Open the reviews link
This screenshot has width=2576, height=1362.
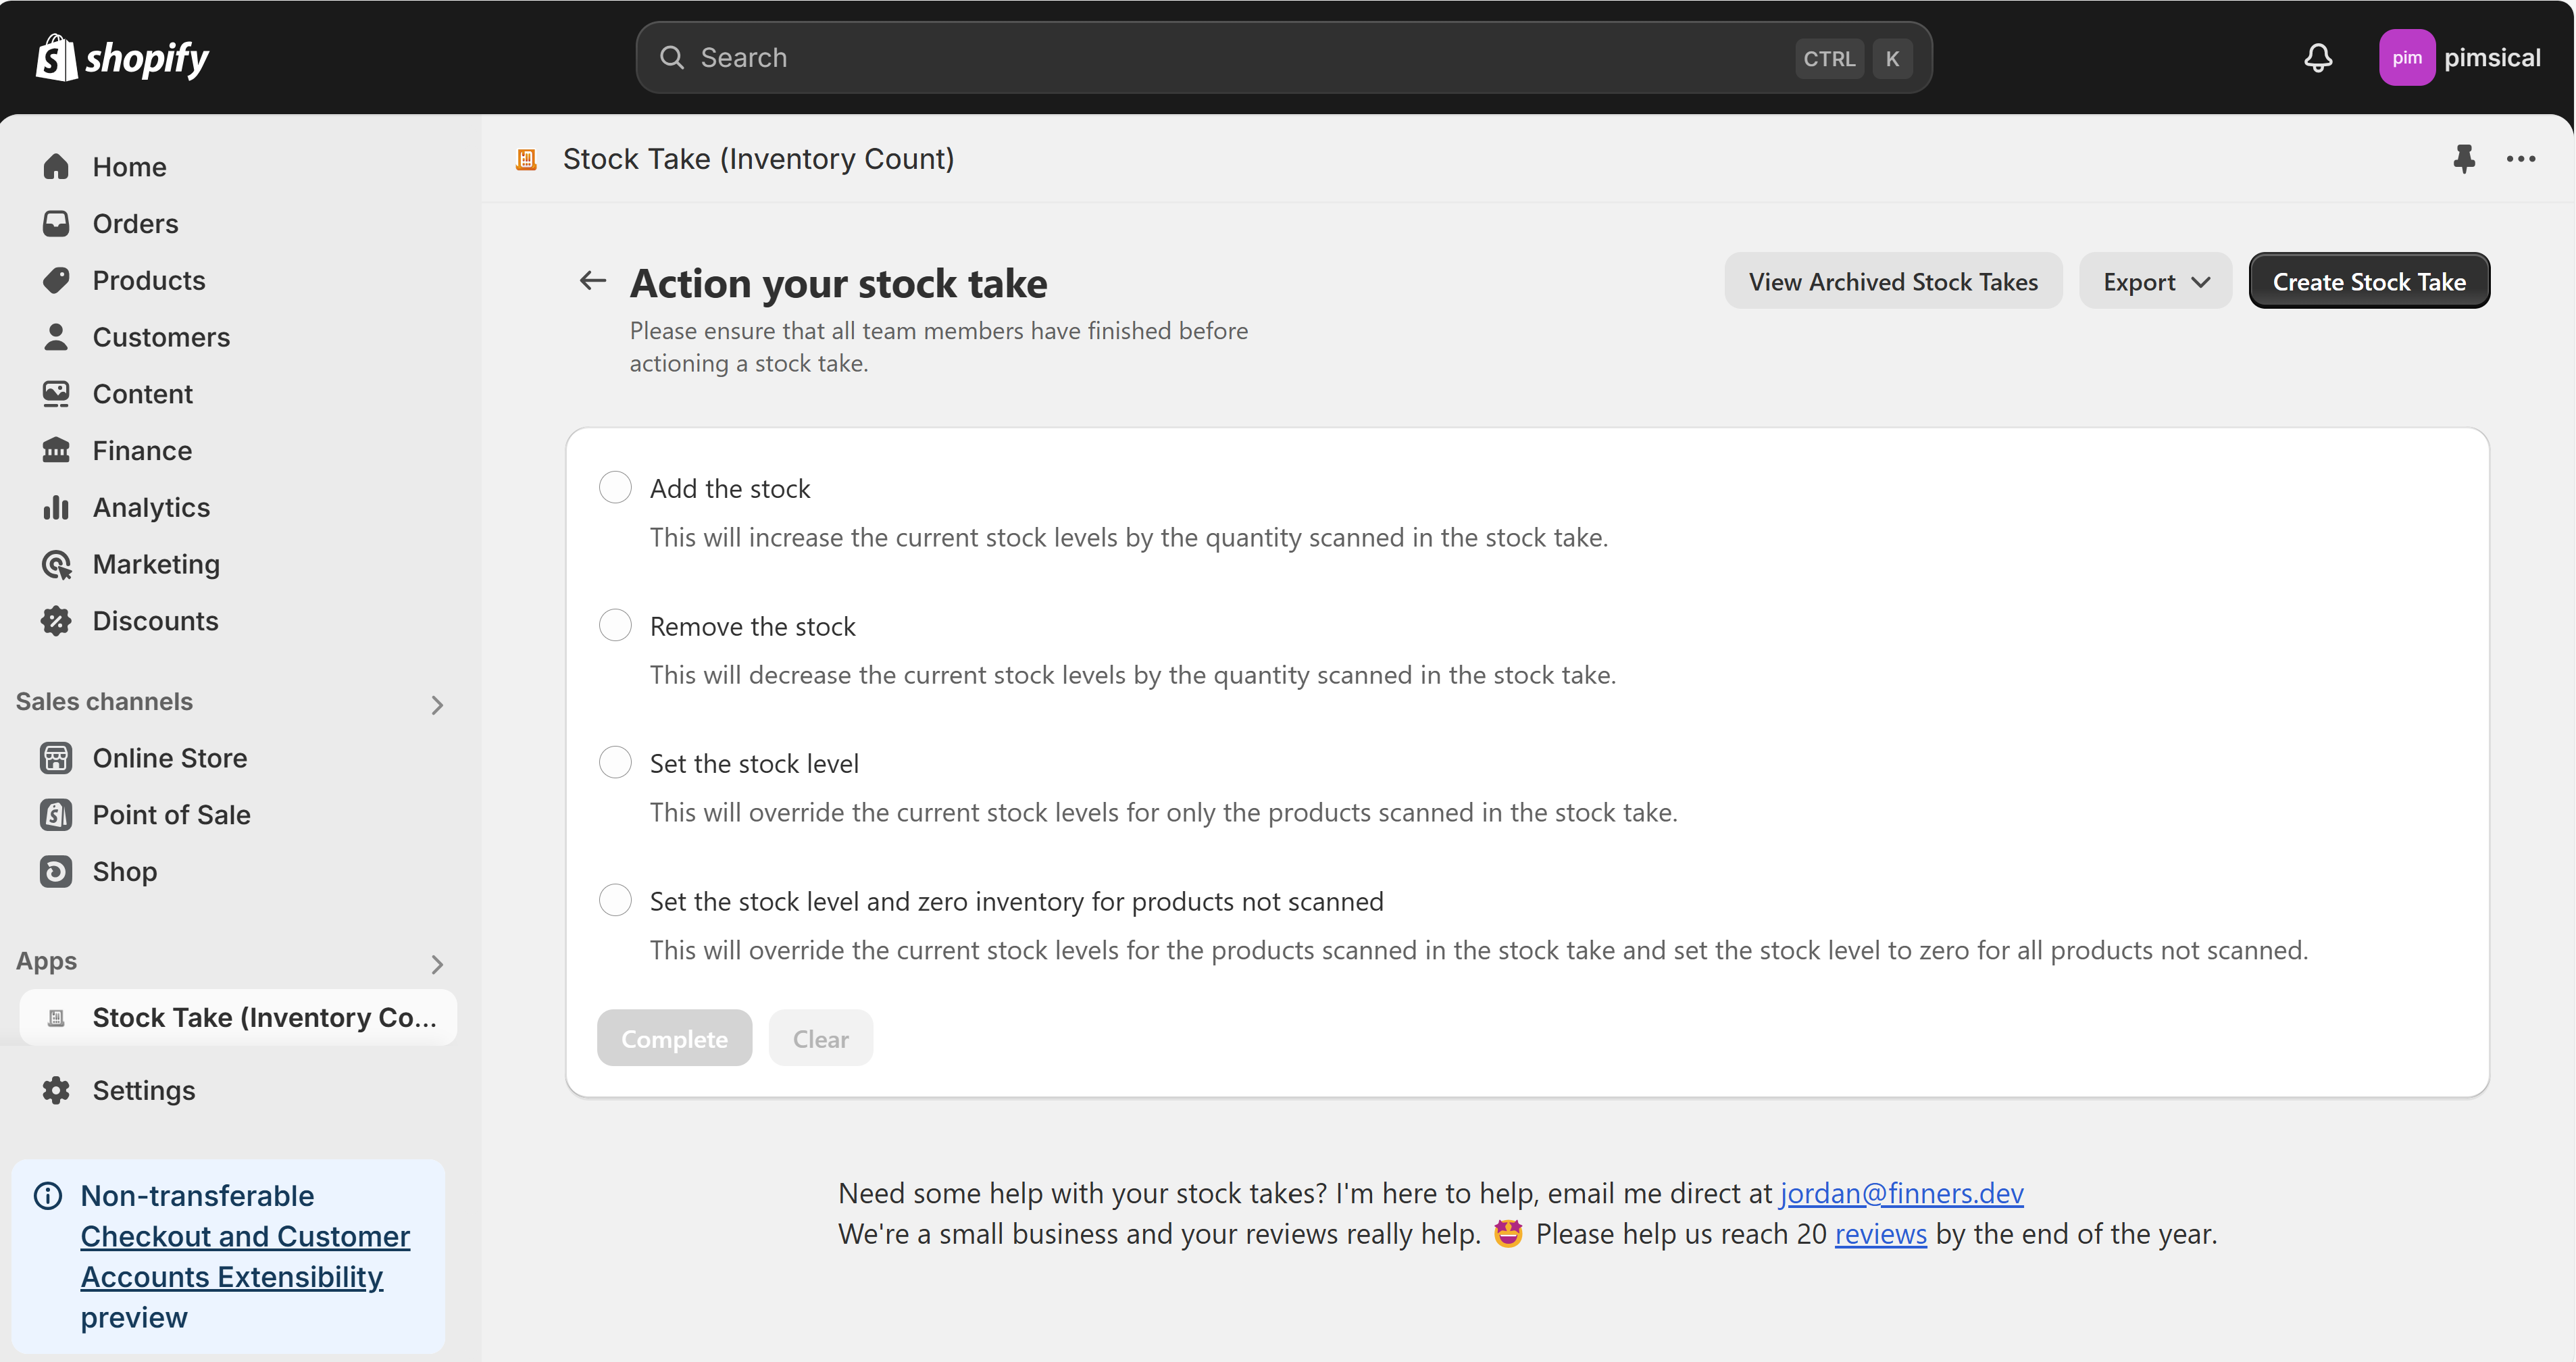pos(1880,1234)
